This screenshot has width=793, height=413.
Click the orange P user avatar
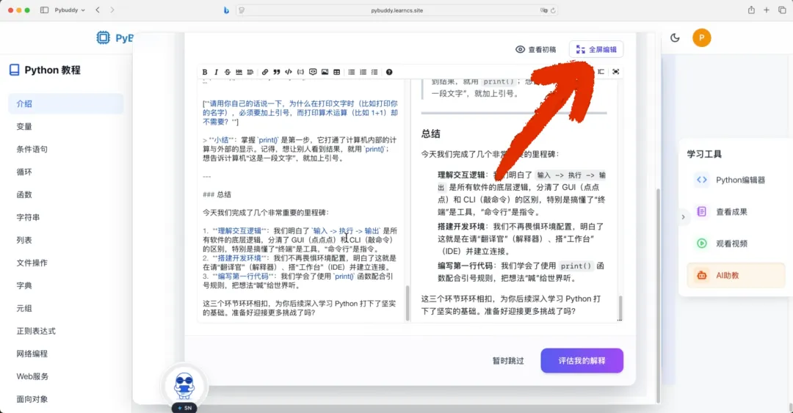coord(701,37)
